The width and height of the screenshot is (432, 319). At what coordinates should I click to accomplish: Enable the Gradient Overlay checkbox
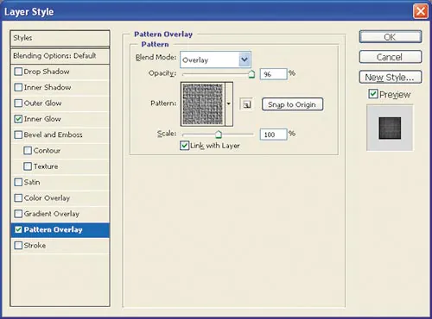(x=18, y=214)
